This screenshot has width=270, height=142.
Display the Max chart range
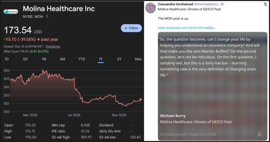click(x=138, y=59)
